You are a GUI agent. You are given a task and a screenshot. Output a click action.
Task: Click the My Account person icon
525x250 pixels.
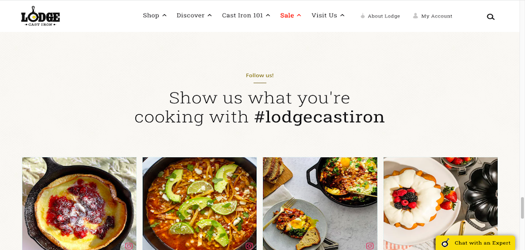415,16
